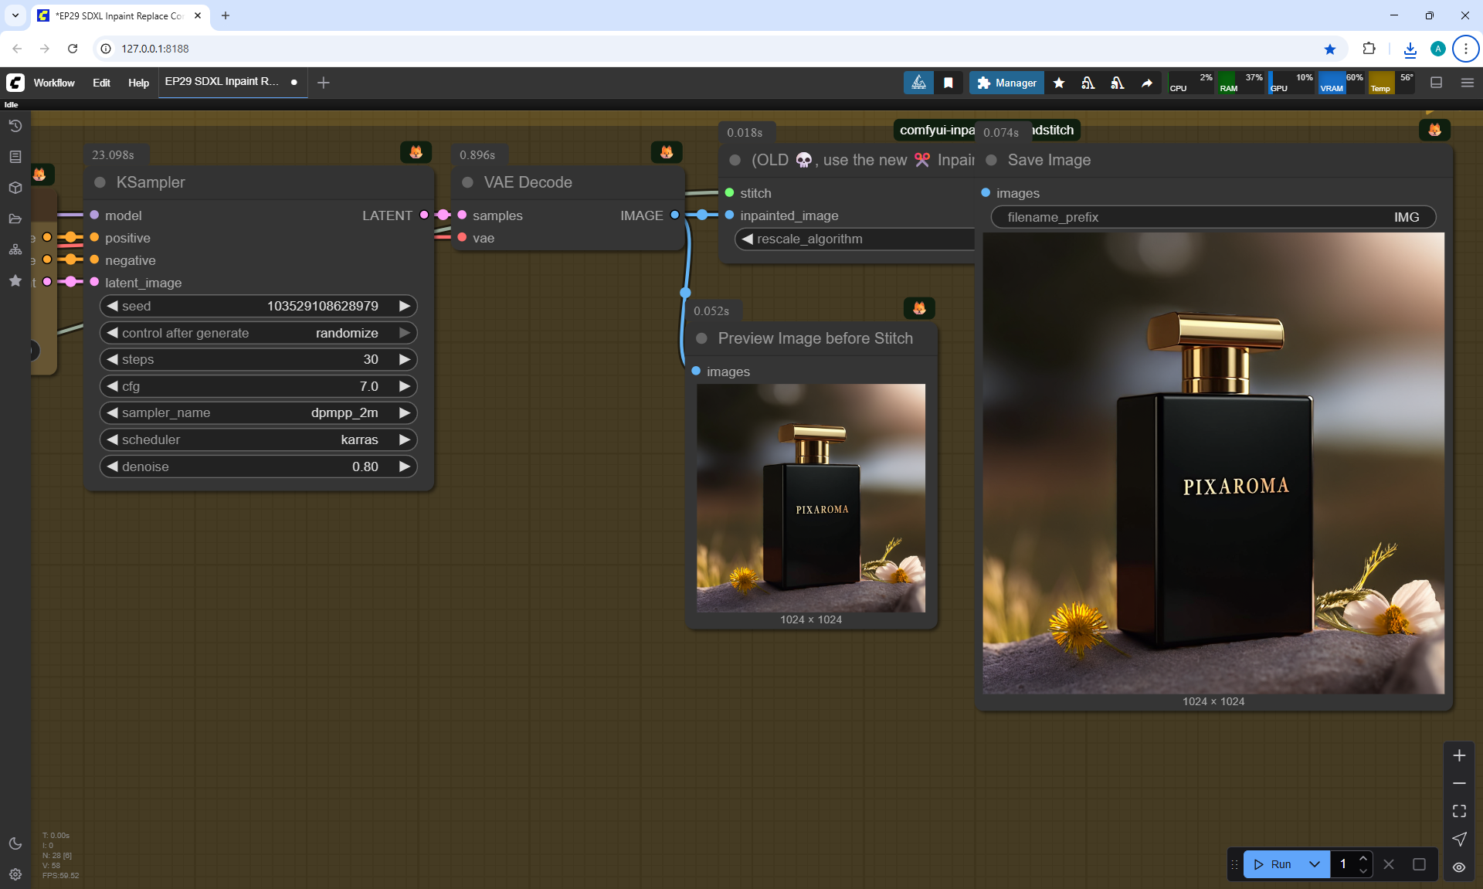This screenshot has height=889, width=1483.
Task: Click the bookmark icon in top toolbar
Action: point(949,83)
